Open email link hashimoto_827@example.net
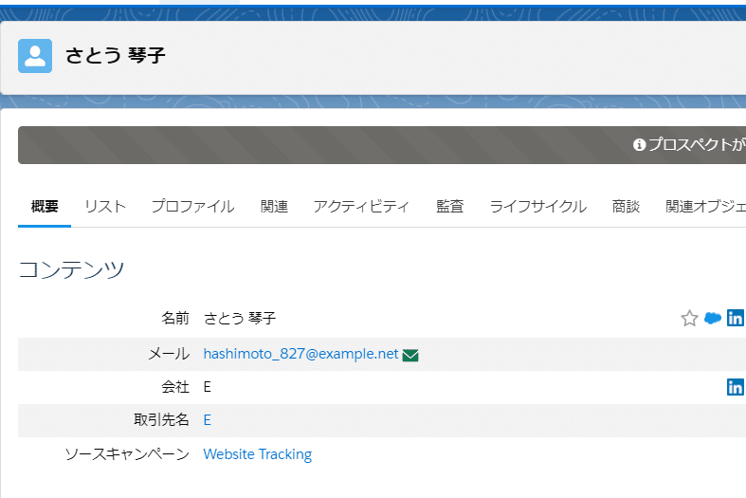 300,354
